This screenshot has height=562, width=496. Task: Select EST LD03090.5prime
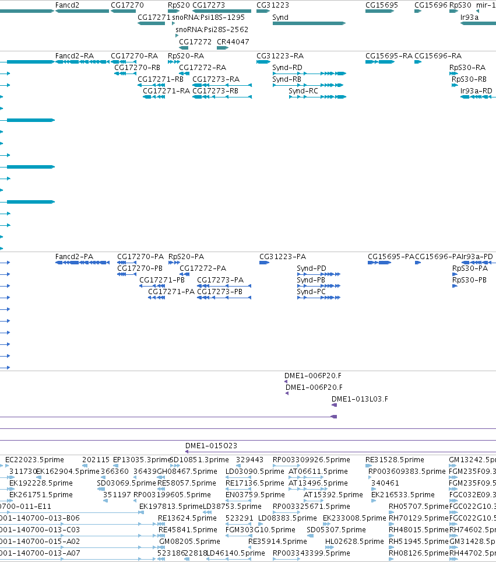(x=255, y=472)
